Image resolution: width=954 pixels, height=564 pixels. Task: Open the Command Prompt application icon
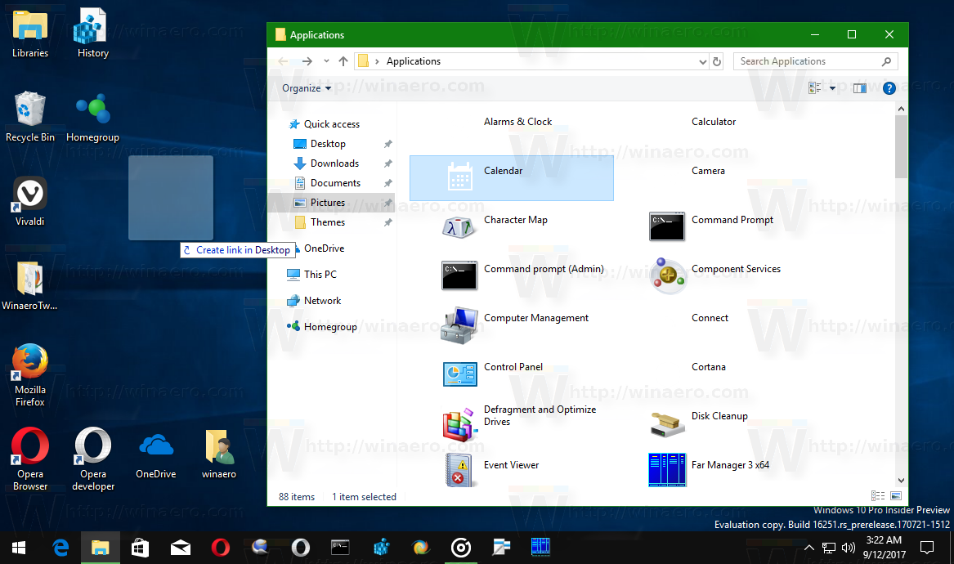pos(666,226)
